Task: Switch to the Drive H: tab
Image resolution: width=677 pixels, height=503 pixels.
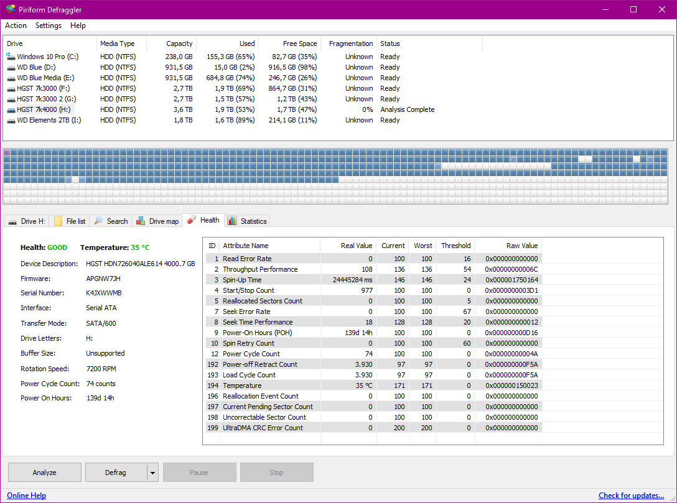Action: [x=27, y=221]
